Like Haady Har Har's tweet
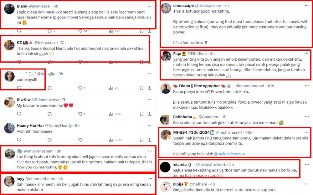 pos(80,140)
